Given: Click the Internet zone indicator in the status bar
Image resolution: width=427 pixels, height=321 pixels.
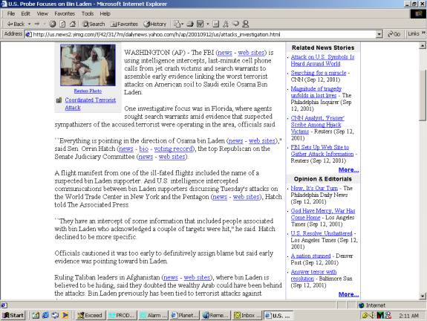Looking at the screenshot, I should pos(372,305).
